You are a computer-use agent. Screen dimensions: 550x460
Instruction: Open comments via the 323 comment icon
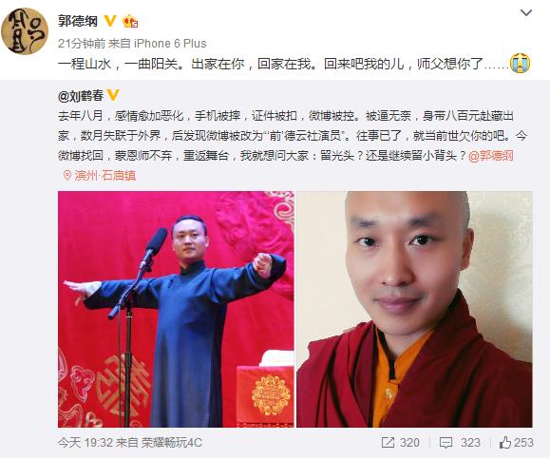tap(446, 443)
